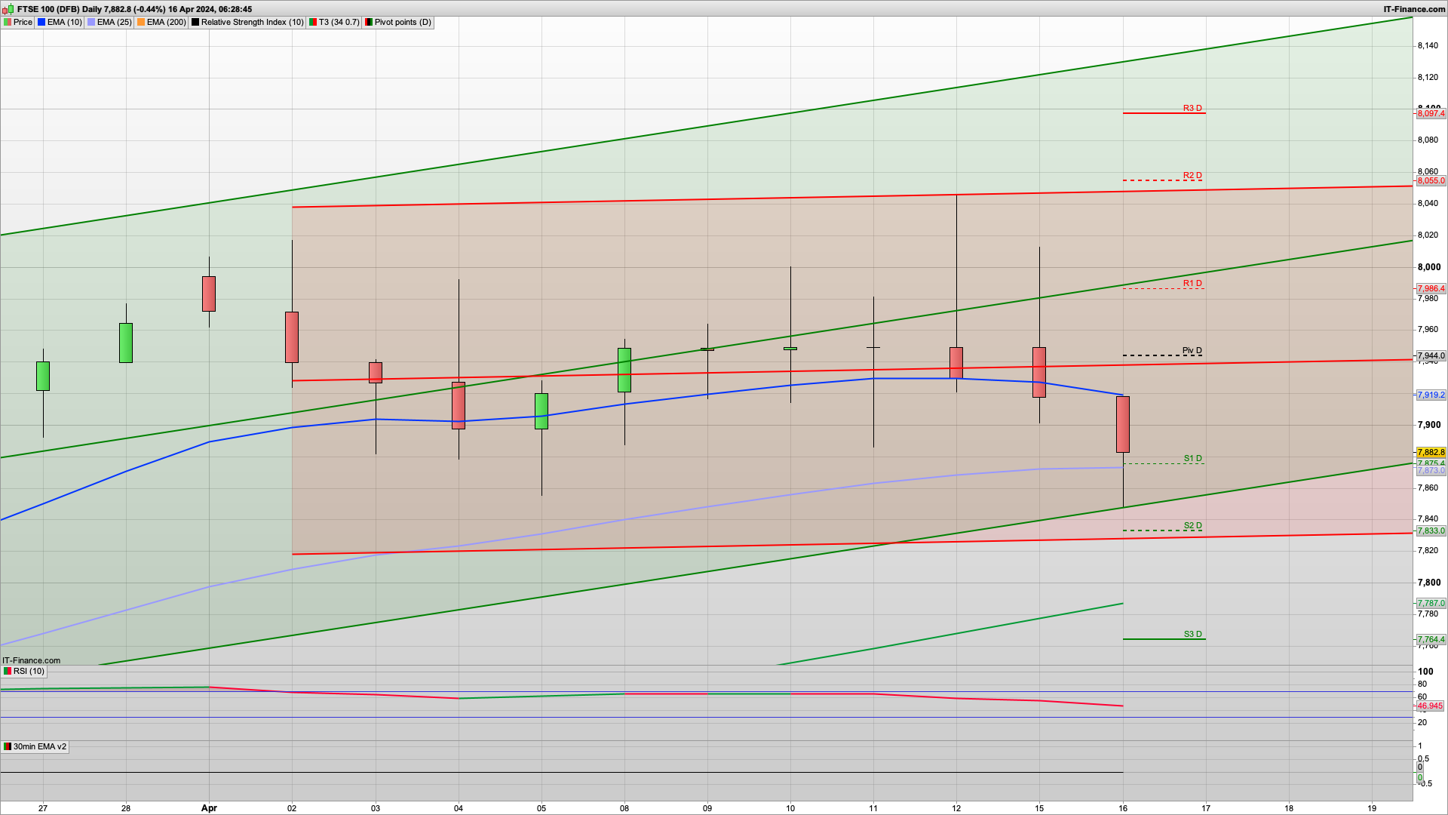
Task: Click the 7,764.4 price tag on axis
Action: tap(1431, 639)
